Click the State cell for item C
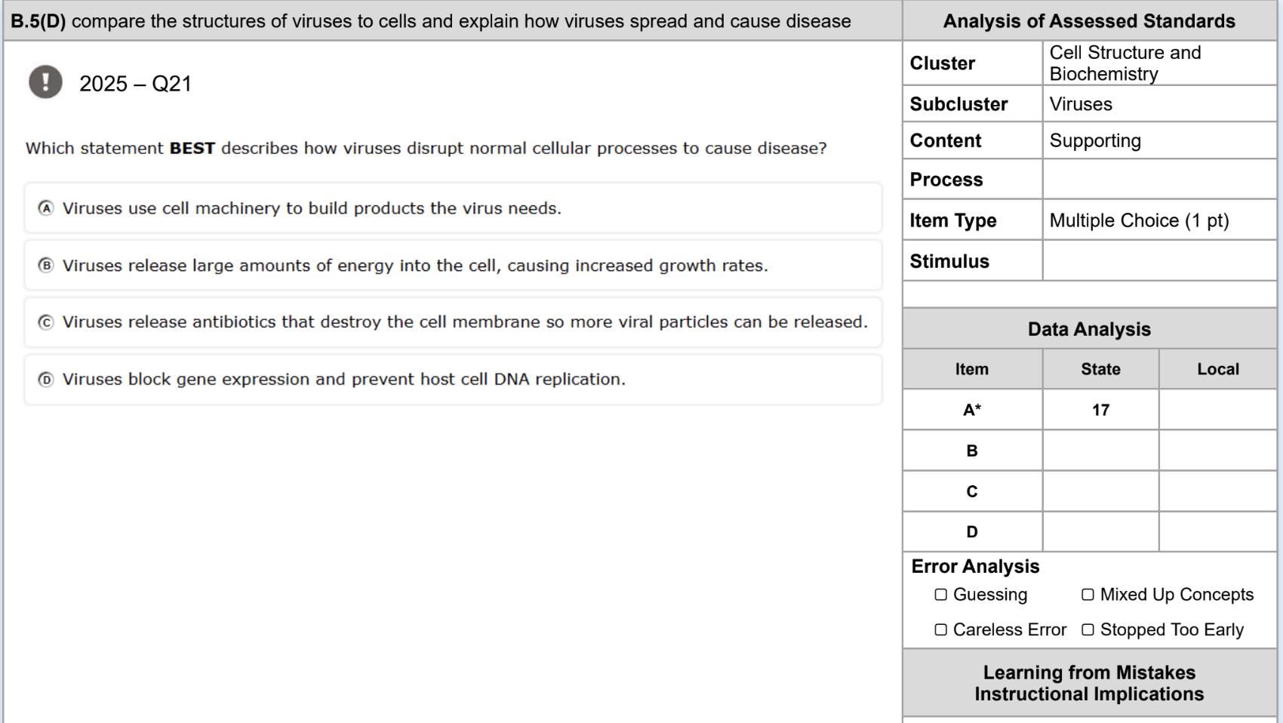This screenshot has height=723, width=1283. click(x=1100, y=491)
